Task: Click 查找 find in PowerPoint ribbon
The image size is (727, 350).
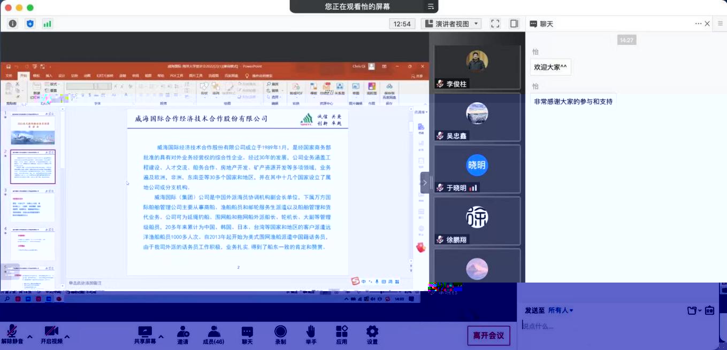Action: pyautogui.click(x=274, y=84)
